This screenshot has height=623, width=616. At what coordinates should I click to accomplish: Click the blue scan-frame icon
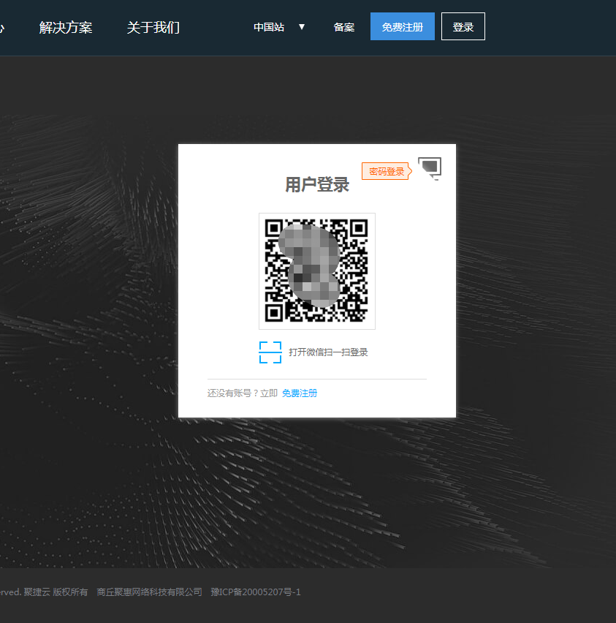pos(270,352)
